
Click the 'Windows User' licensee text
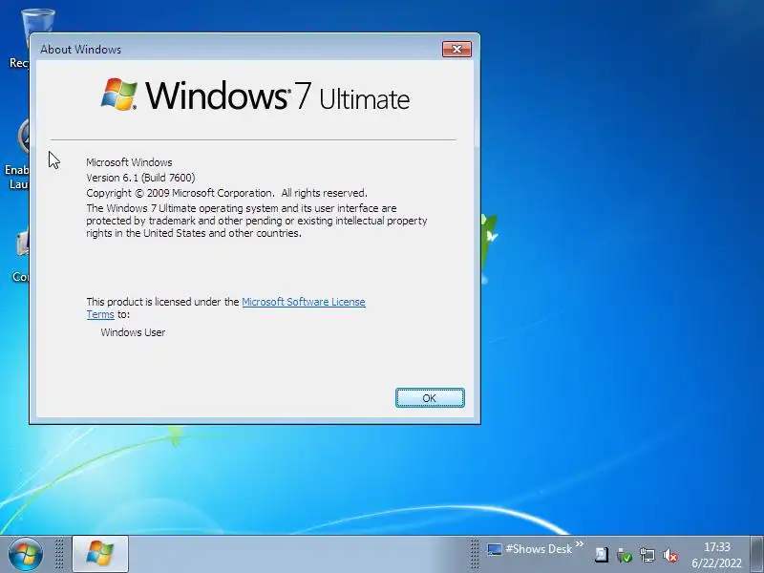[133, 332]
